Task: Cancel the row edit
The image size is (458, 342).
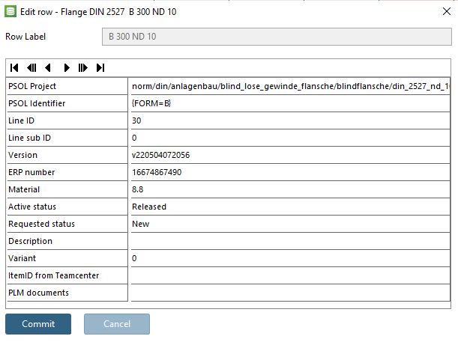Action: (117, 324)
